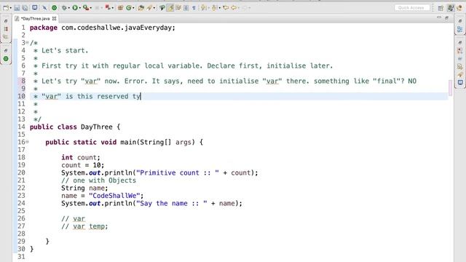This screenshot has height=262, width=466.
Task: Click the text "public class DayThree {"
Action: [75, 127]
